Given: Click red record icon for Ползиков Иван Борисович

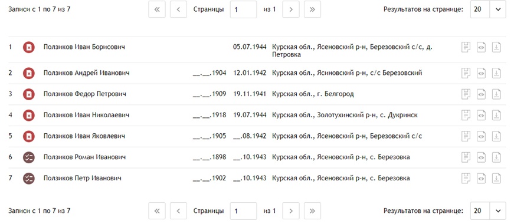Looking at the screenshot, I should click(29, 48).
